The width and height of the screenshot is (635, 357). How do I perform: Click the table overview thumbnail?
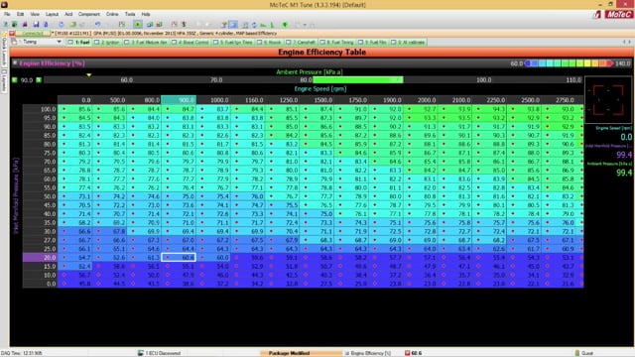click(x=608, y=100)
